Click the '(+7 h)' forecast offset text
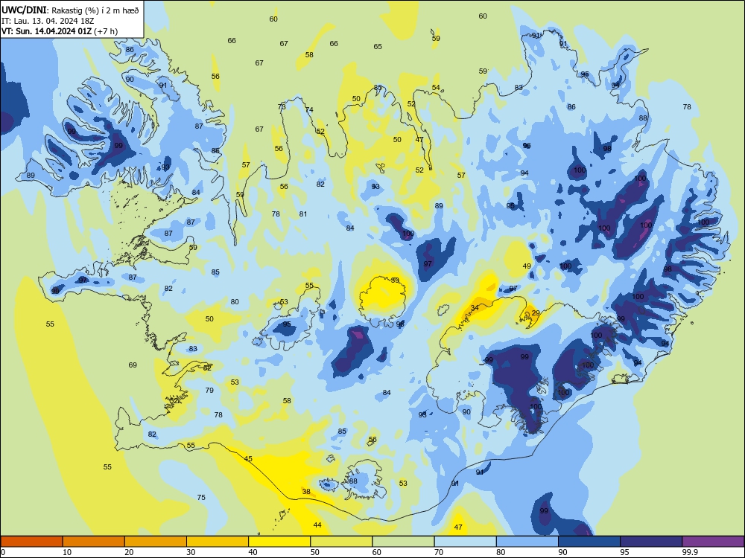Image resolution: width=745 pixels, height=558 pixels. click(106, 31)
